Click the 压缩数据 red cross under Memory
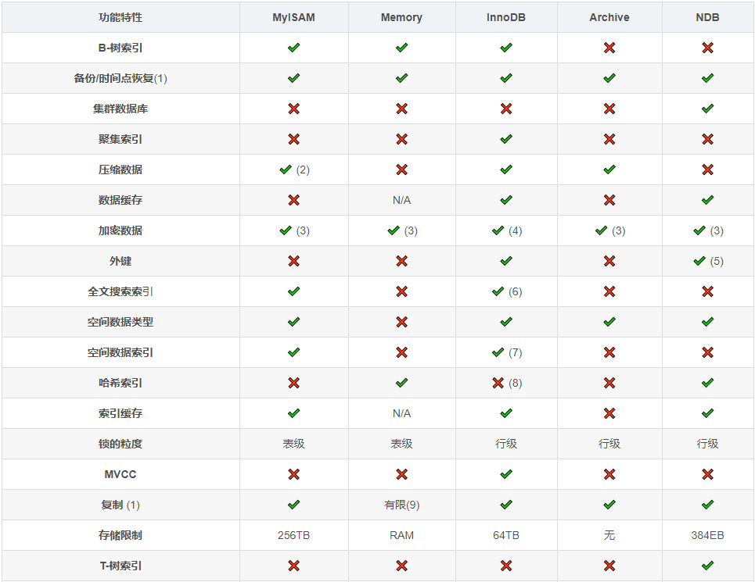Screen dimensions: 755x582 coord(401,170)
